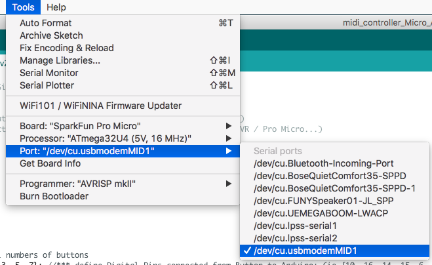Viewport: 432px width, 265px height.
Task: Open the Tools menu
Action: (24, 7)
